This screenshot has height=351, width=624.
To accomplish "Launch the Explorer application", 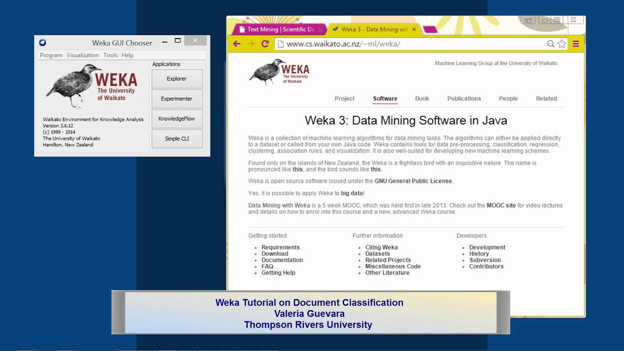I will [x=177, y=78].
